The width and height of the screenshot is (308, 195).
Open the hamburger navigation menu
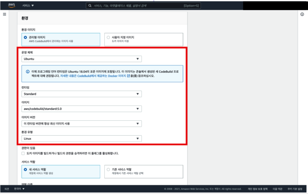[4, 14]
